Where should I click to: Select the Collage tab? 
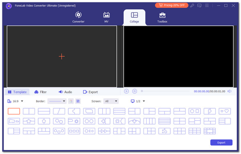click(134, 18)
